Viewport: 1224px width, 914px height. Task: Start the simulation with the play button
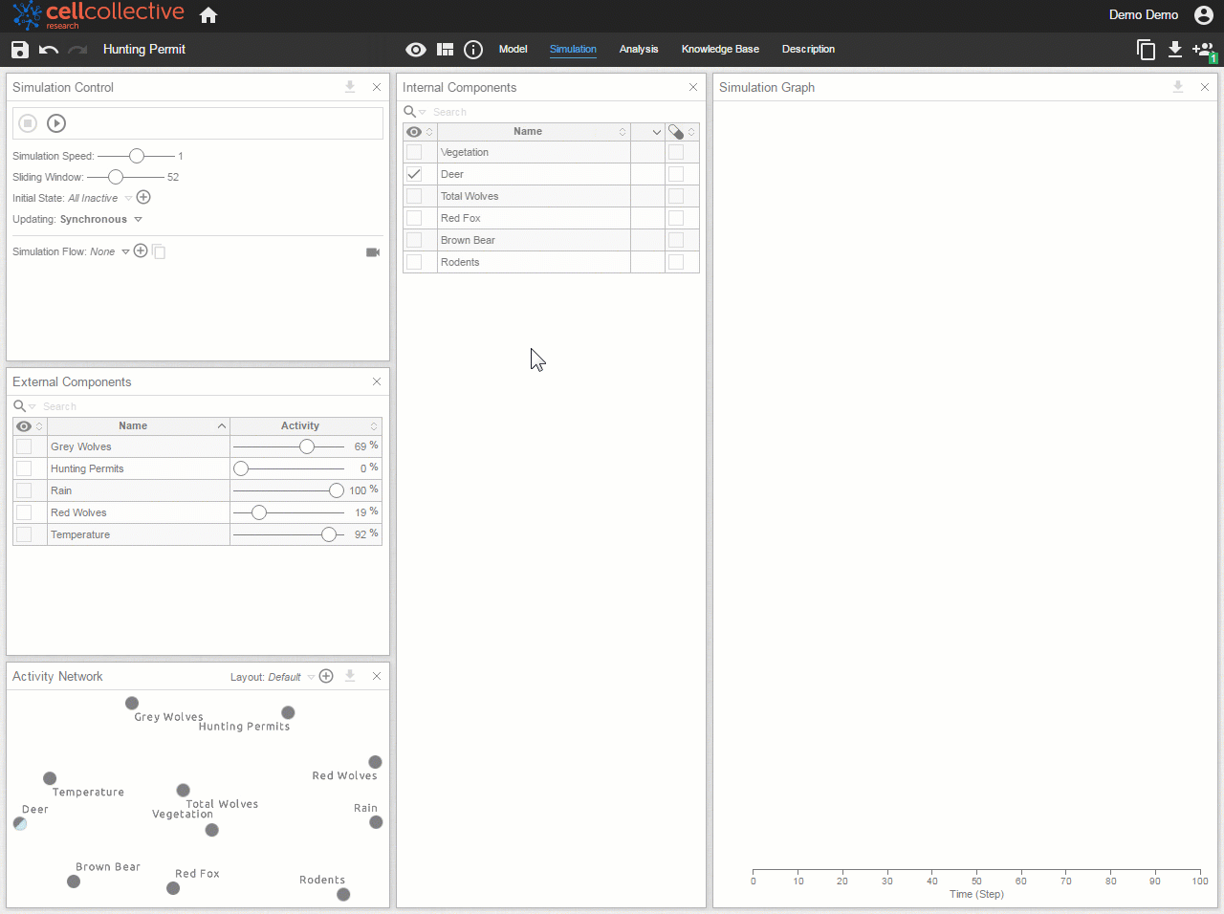coord(56,123)
